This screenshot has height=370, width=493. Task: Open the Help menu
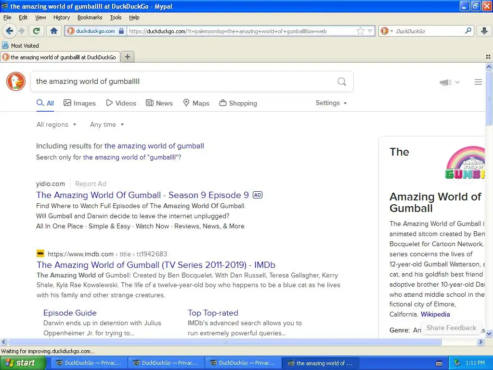134,17
